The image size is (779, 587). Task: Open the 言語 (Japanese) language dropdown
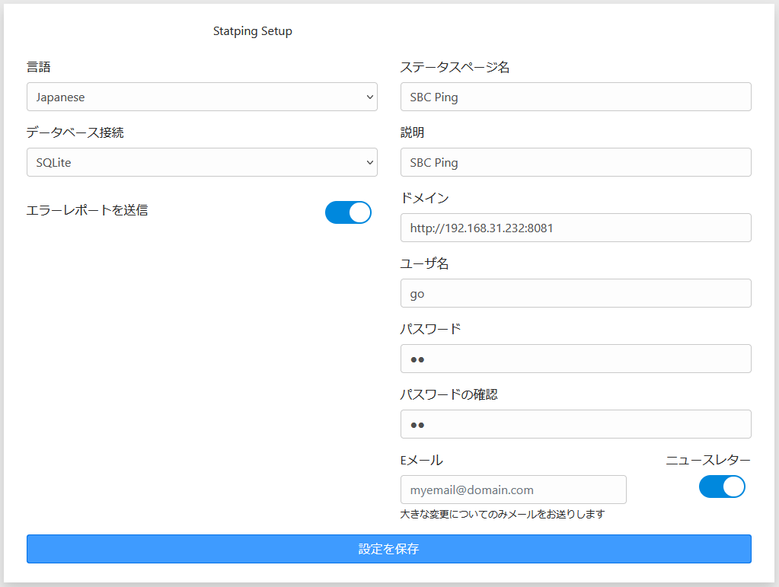(202, 97)
